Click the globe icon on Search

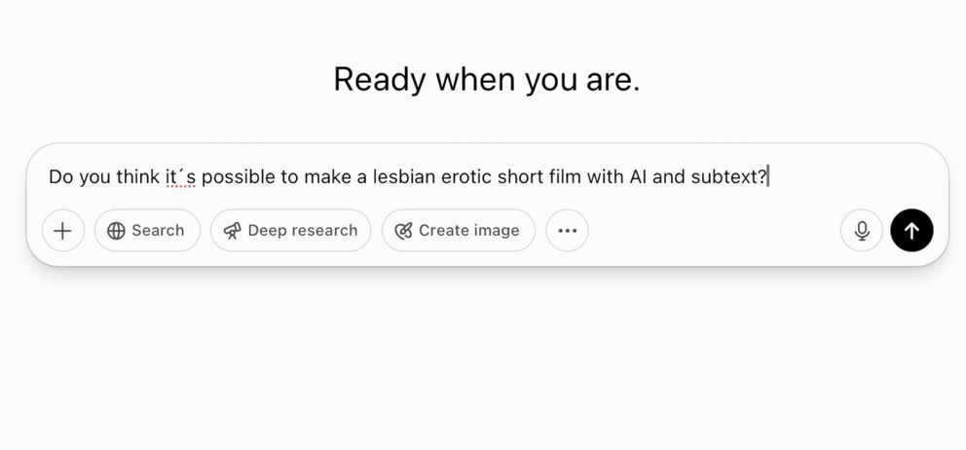click(x=116, y=231)
